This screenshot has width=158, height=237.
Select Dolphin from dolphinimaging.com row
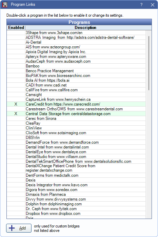pos(76,204)
